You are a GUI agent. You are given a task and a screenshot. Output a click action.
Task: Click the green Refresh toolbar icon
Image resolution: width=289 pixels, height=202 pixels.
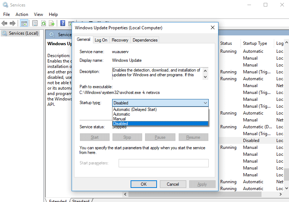point(43,23)
